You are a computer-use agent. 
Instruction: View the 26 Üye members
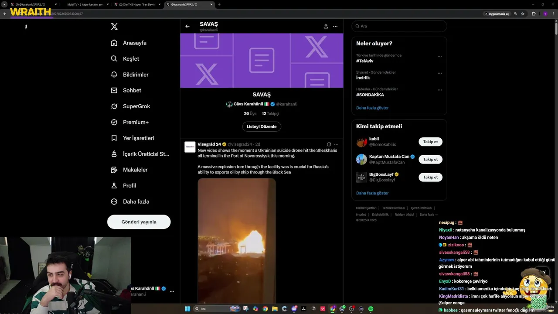[x=250, y=113]
